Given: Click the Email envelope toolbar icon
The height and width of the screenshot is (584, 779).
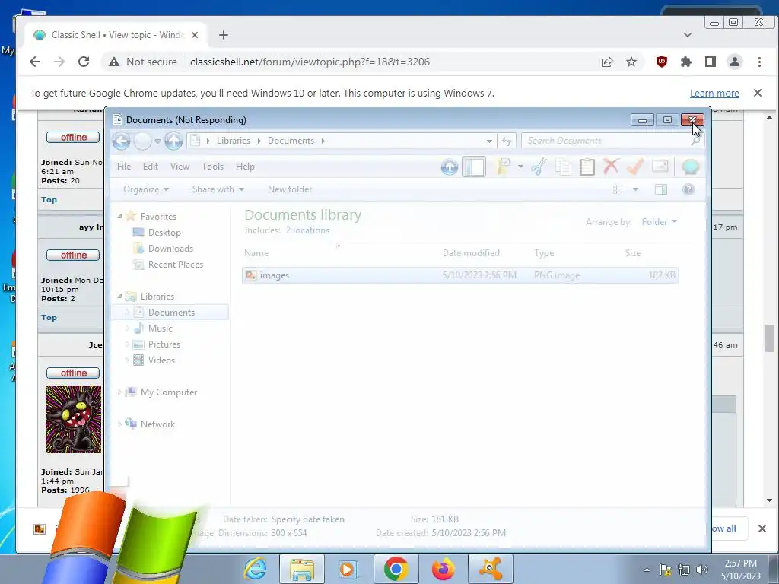Looking at the screenshot, I should (x=660, y=167).
